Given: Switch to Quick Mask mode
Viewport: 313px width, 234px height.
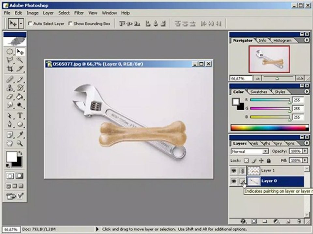Looking at the screenshot, I should point(19,176).
